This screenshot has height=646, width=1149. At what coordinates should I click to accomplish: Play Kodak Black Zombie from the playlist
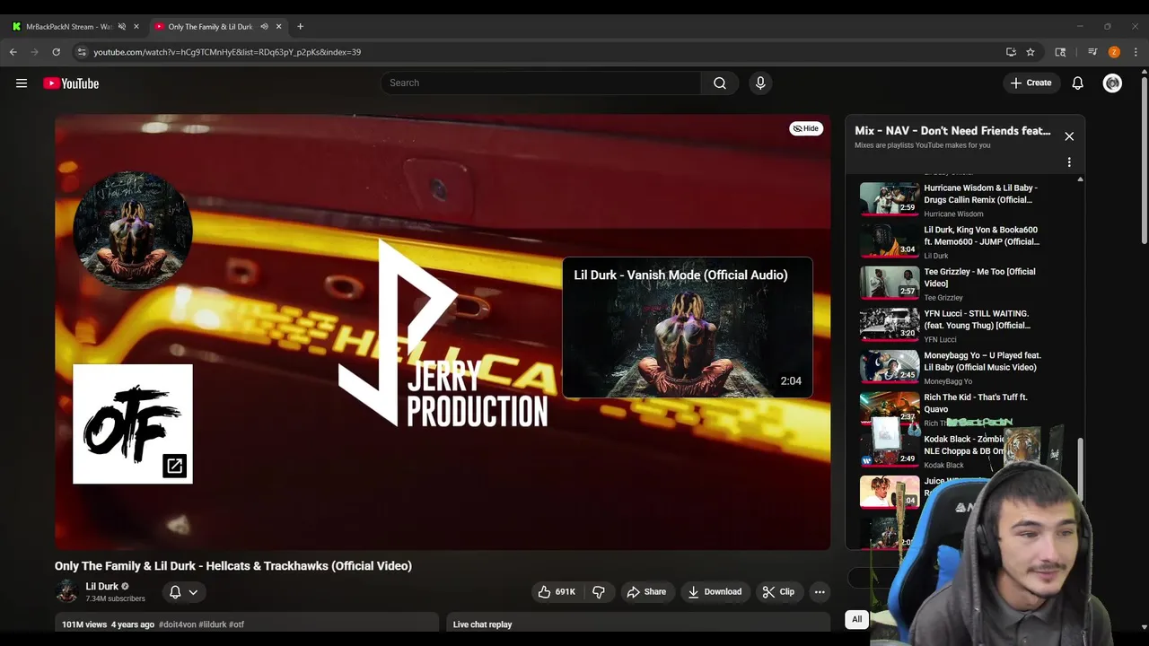click(x=963, y=450)
